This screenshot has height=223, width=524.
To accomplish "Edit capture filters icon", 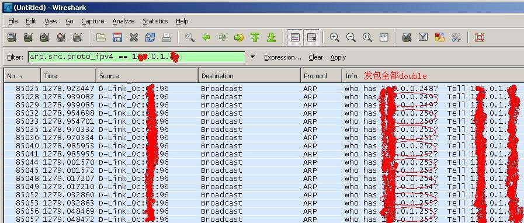I will tap(407, 37).
